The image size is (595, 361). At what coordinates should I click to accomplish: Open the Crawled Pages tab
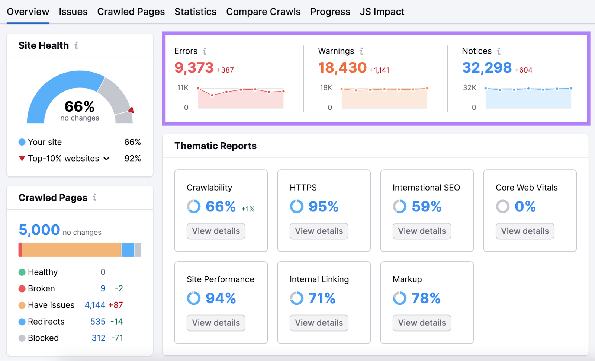131,12
